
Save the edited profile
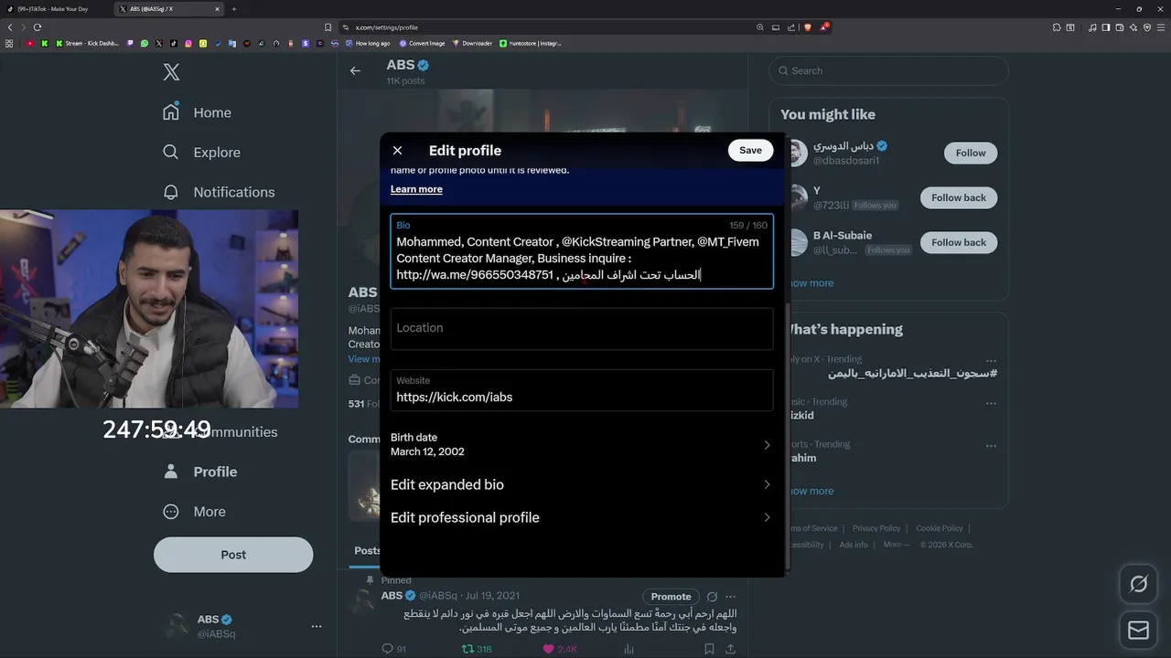click(750, 150)
